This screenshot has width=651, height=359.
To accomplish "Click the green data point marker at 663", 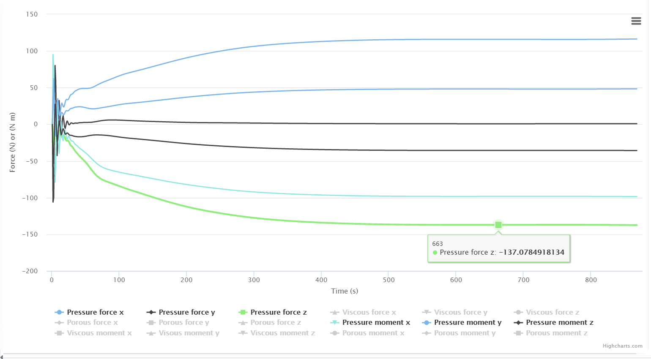I will pyautogui.click(x=498, y=225).
